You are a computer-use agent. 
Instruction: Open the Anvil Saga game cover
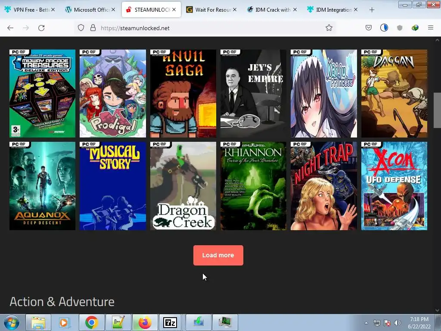coord(183,94)
